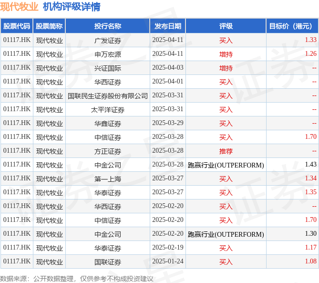Click 中信证券 in the 2025-03-28 row
319x283 pixels.
click(x=108, y=137)
